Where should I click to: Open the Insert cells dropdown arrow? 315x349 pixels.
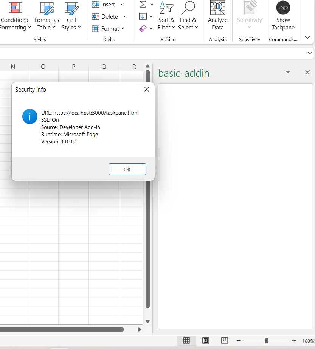pos(122,4)
